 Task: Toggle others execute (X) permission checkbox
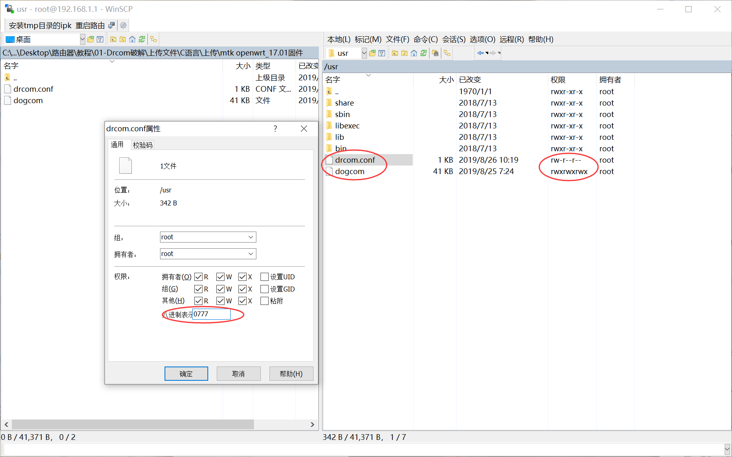[x=243, y=301]
